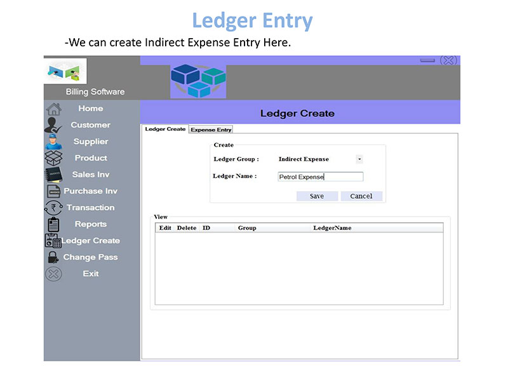Click the LedgerName column header

click(332, 228)
